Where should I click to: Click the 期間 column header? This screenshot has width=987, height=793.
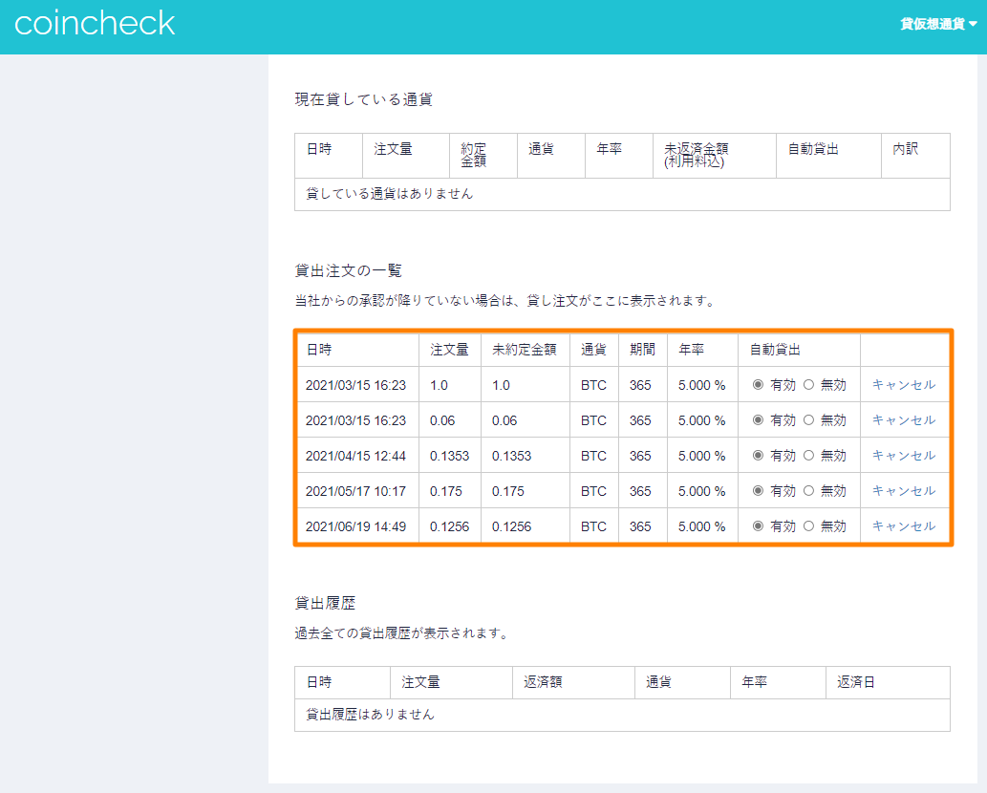(642, 350)
